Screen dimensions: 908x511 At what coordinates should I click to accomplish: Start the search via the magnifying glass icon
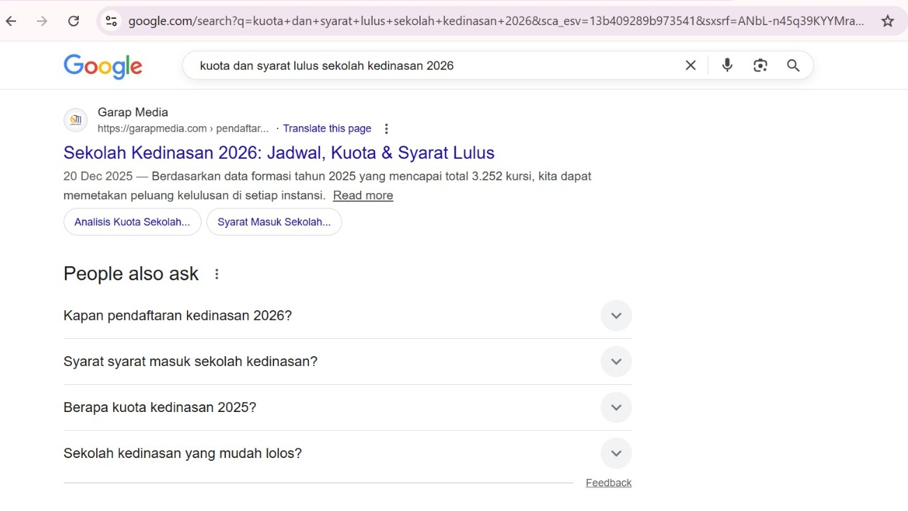[x=793, y=65]
